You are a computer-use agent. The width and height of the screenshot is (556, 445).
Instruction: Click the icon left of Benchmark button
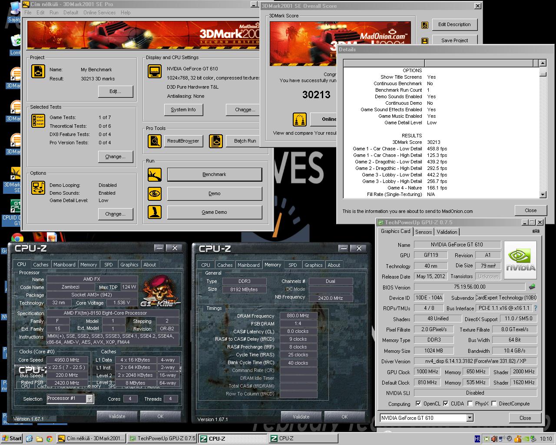point(155,175)
